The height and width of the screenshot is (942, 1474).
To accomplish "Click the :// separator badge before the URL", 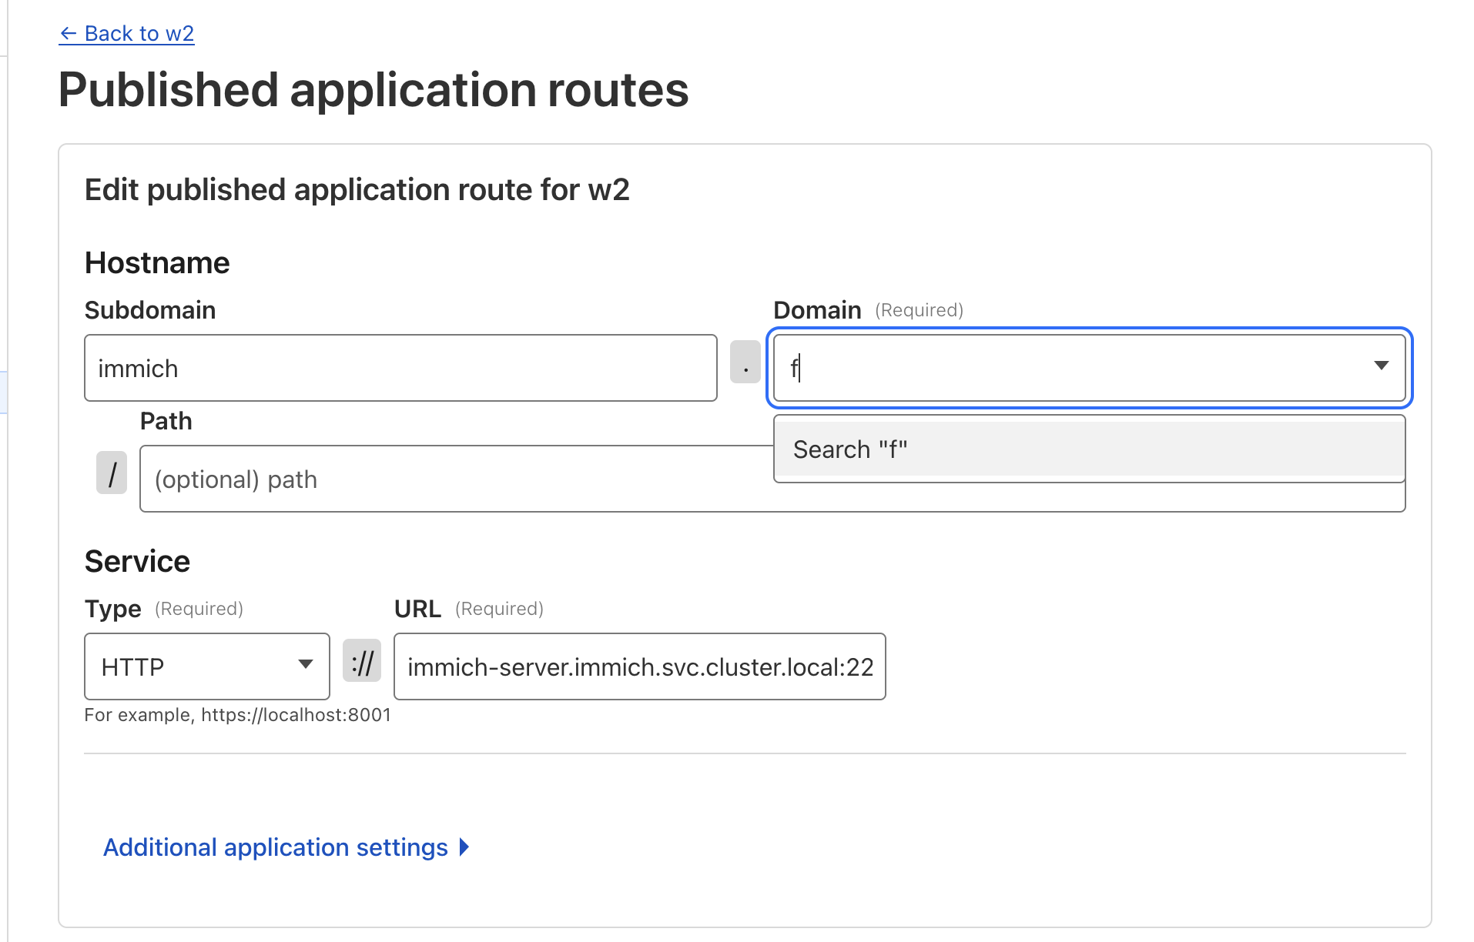I will pos(362,662).
